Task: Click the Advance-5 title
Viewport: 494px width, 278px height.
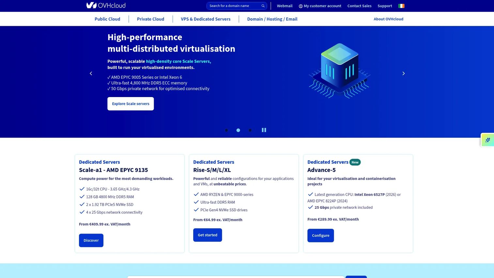Action: (321, 170)
